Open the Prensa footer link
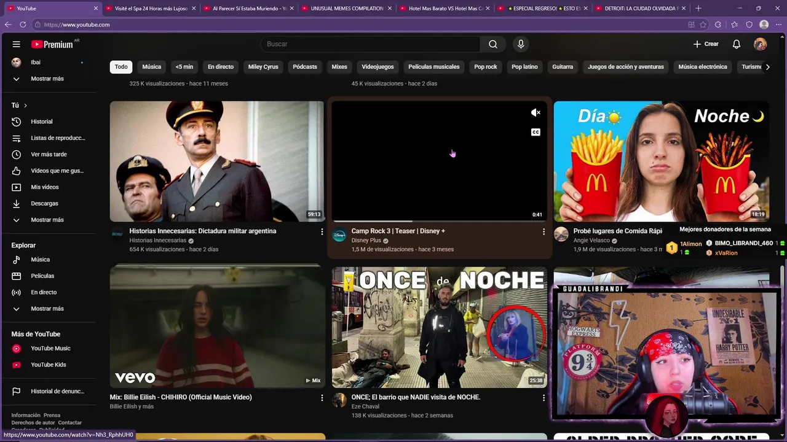Screen dimensions: 787x442 pos(52,416)
